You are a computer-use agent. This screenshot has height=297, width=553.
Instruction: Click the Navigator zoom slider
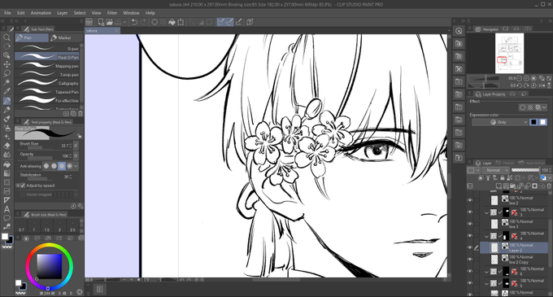483,78
